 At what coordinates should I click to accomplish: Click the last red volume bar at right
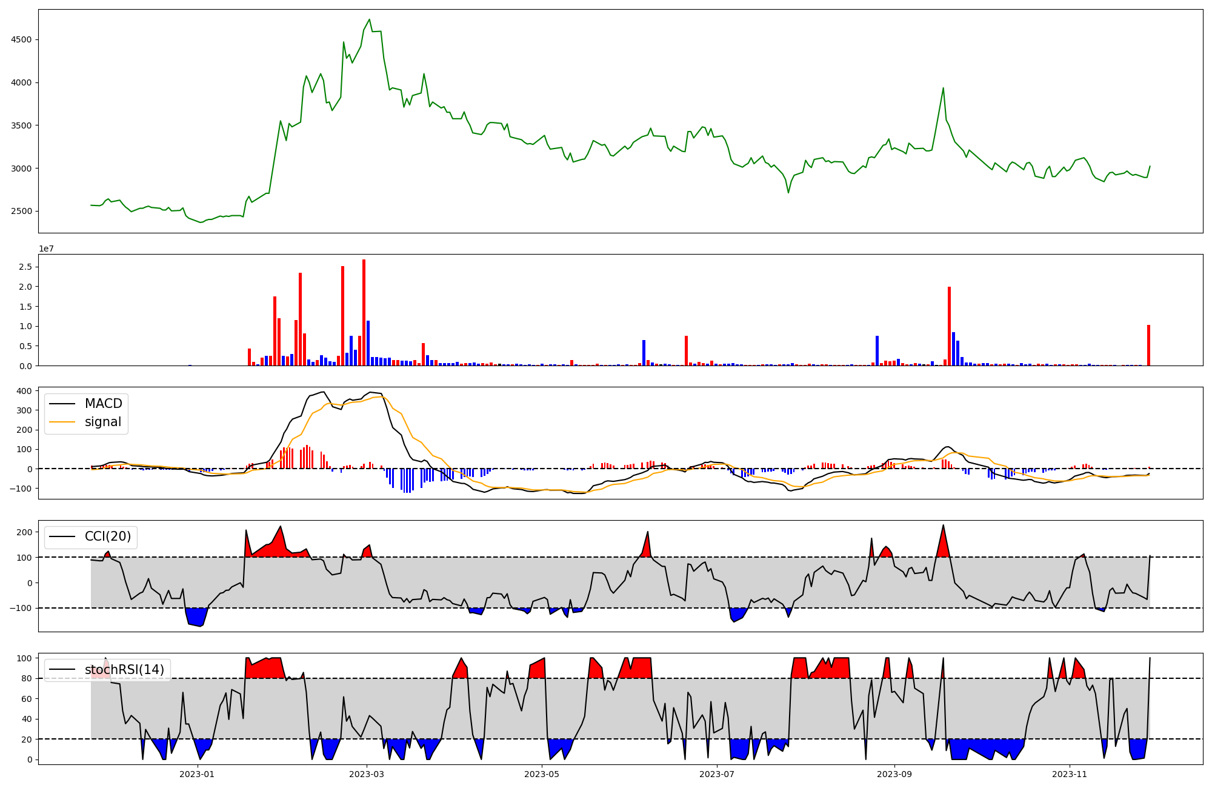pyautogui.click(x=1148, y=346)
